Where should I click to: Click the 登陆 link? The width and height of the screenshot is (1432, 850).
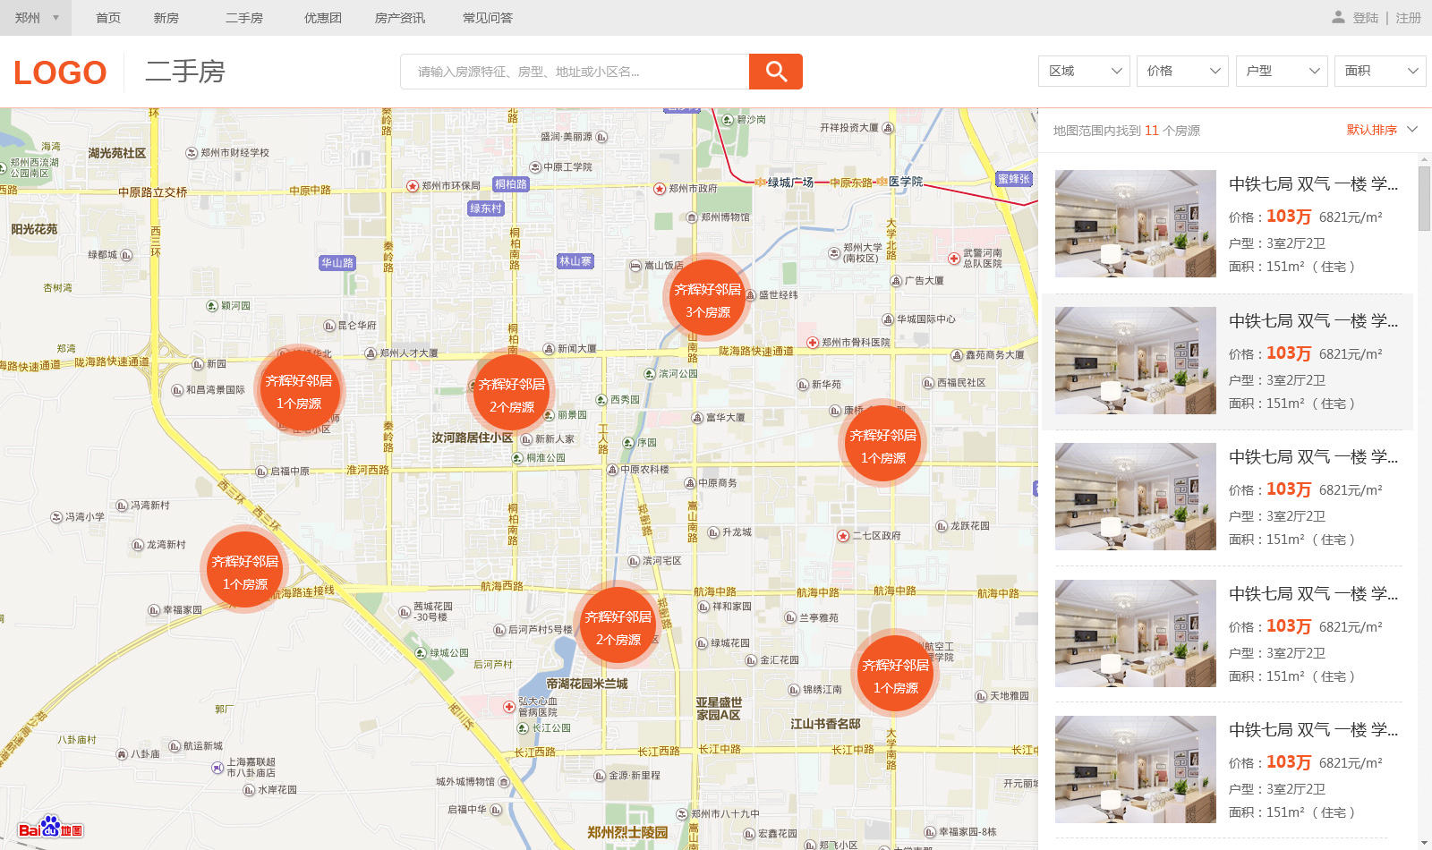[x=1366, y=18]
